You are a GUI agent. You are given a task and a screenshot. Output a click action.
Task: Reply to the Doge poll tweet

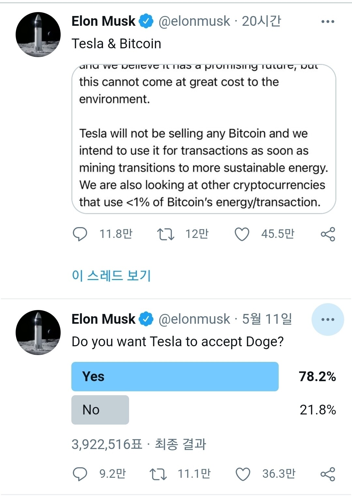click(x=80, y=474)
